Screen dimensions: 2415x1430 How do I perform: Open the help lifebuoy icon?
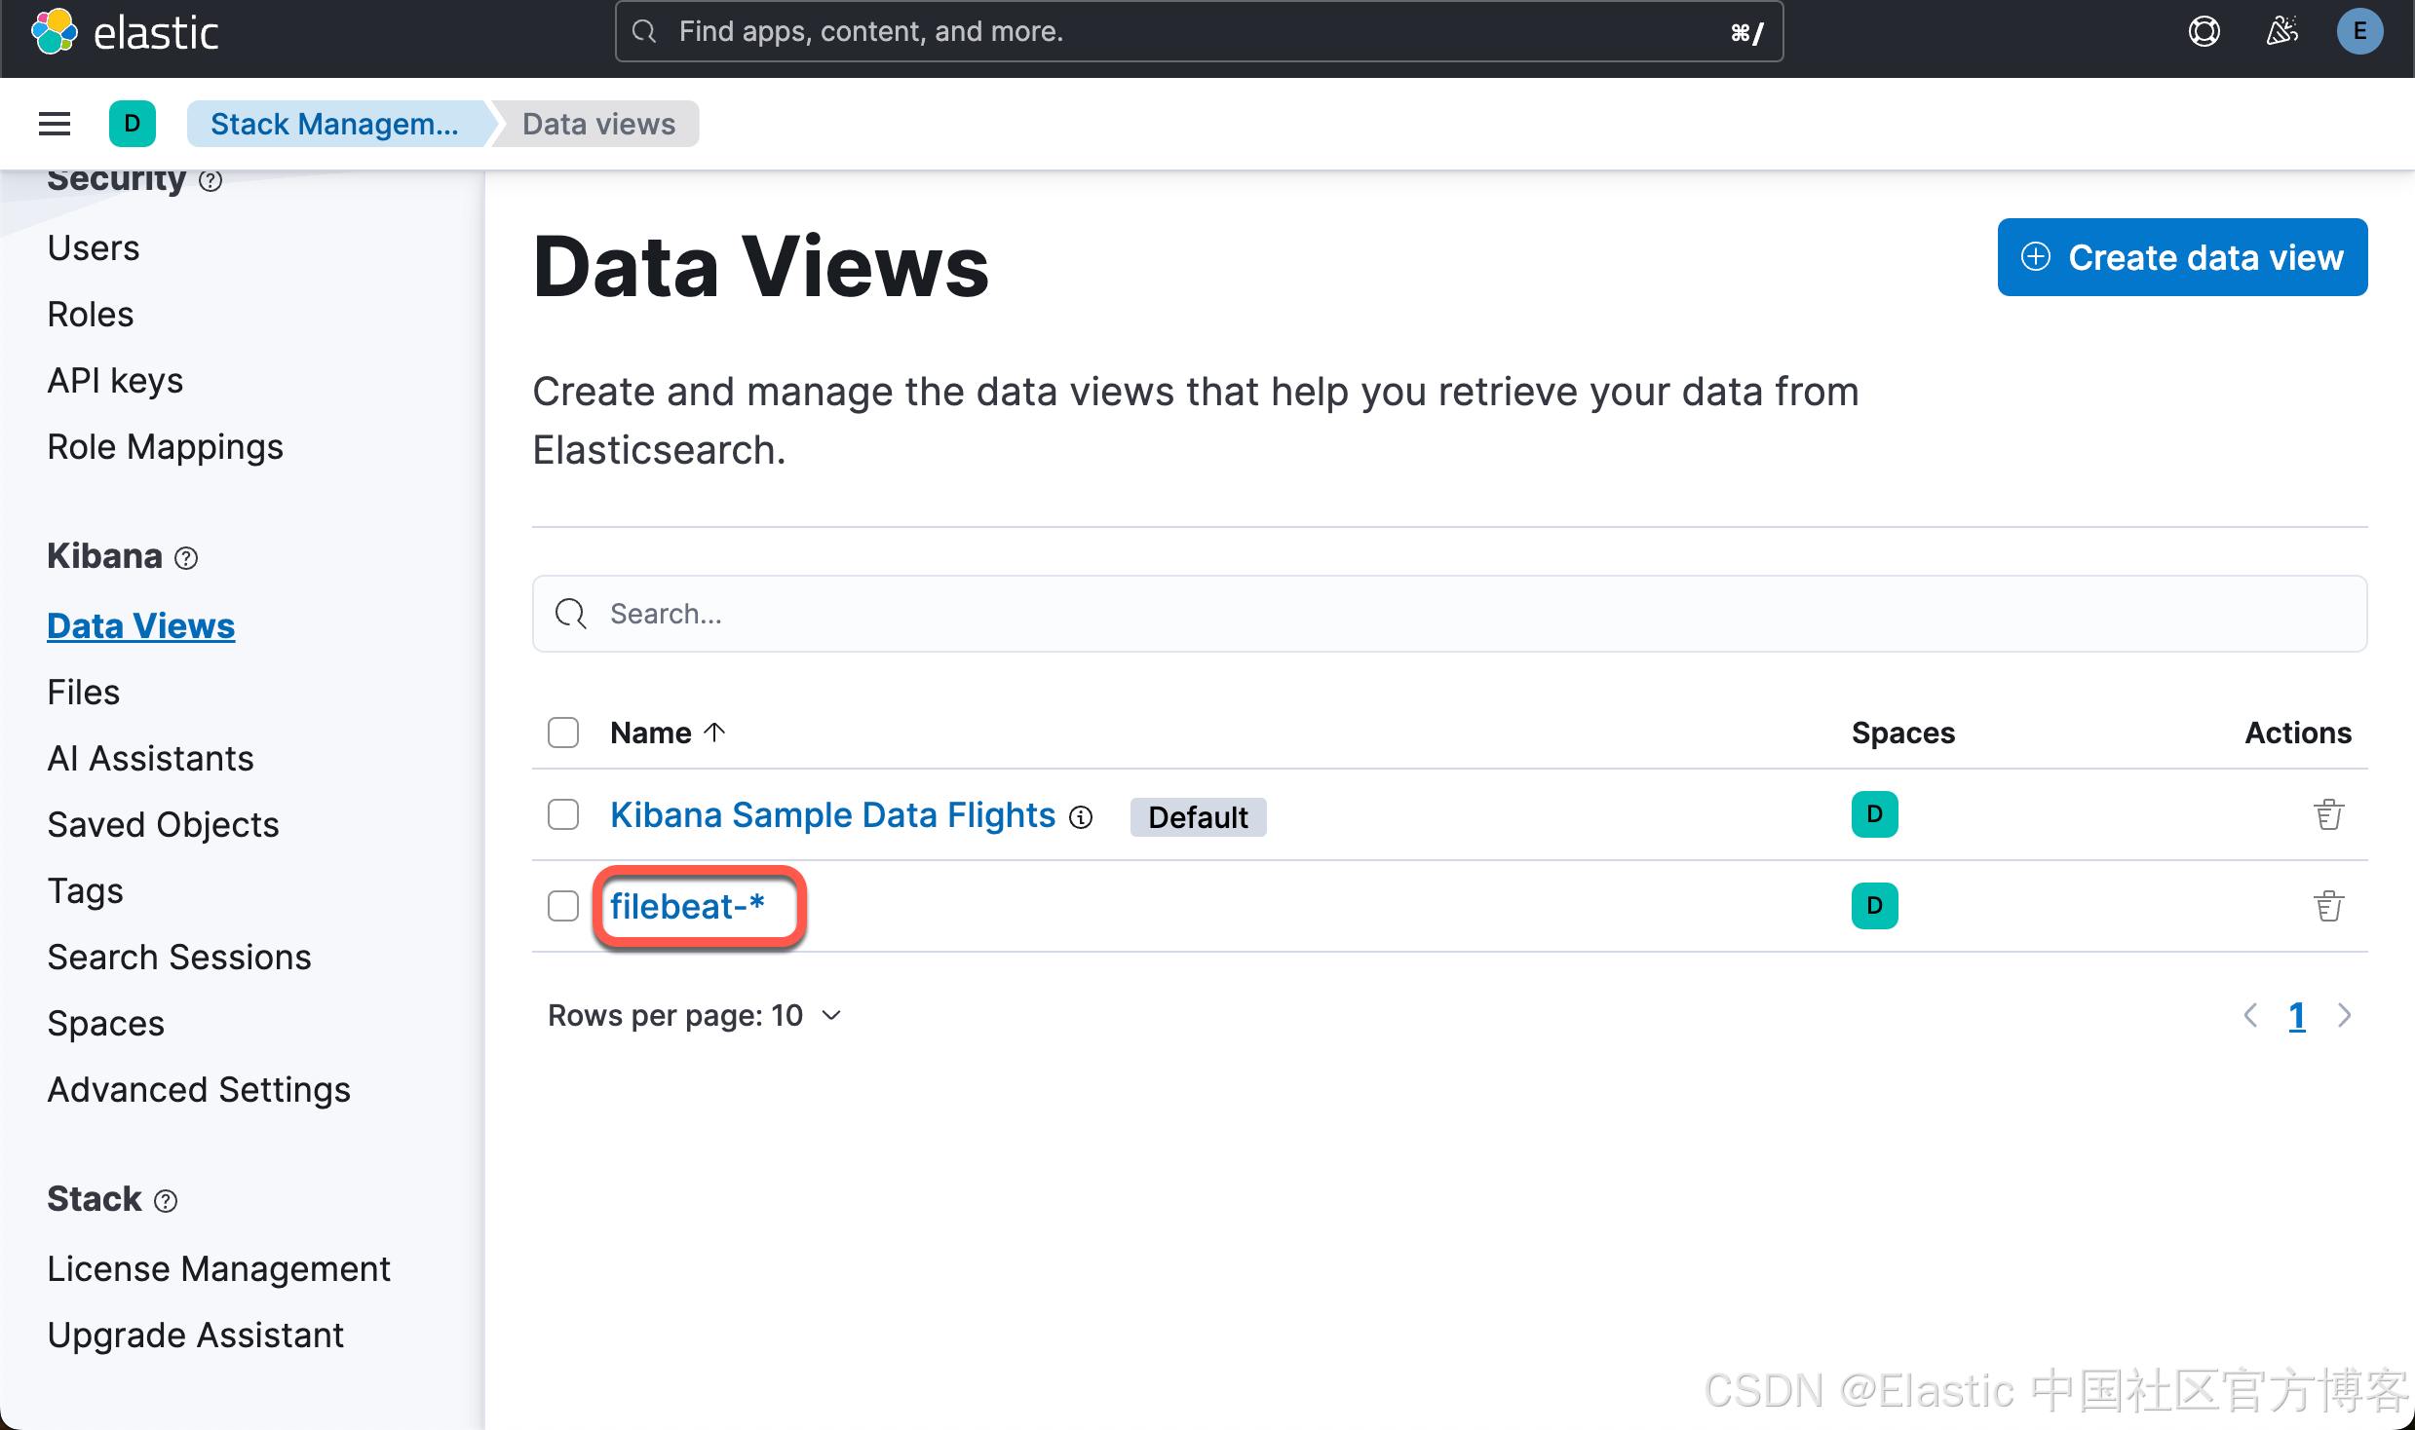[x=2204, y=32]
